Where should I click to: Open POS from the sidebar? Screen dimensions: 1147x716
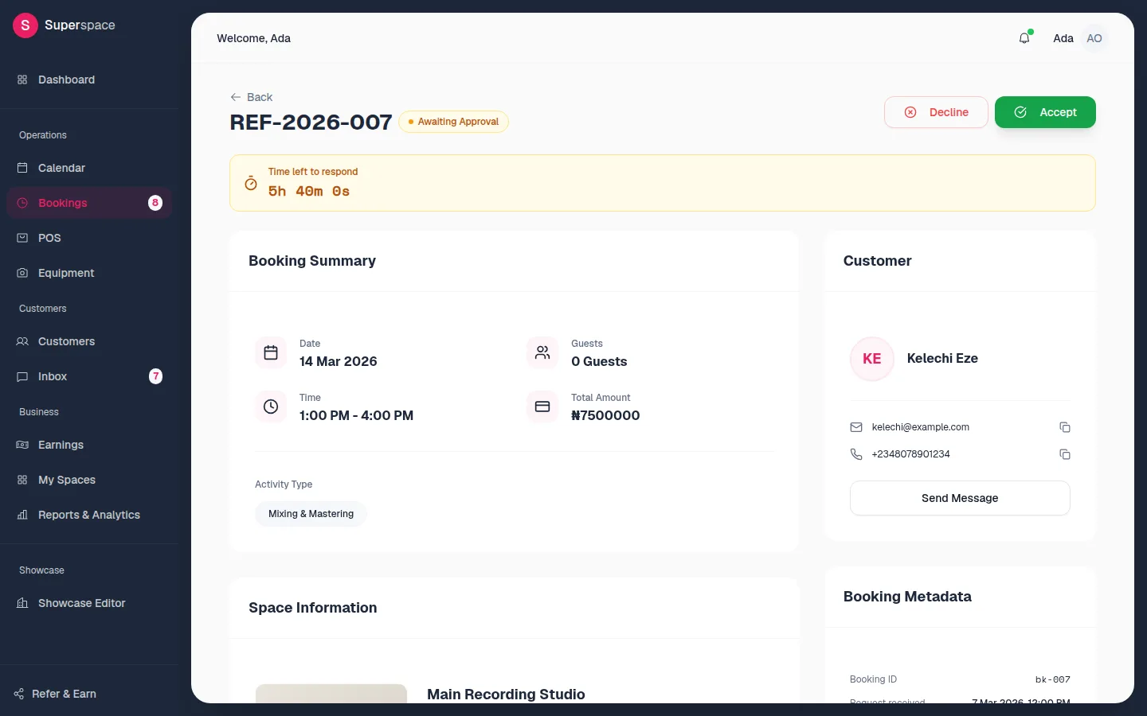coord(89,238)
